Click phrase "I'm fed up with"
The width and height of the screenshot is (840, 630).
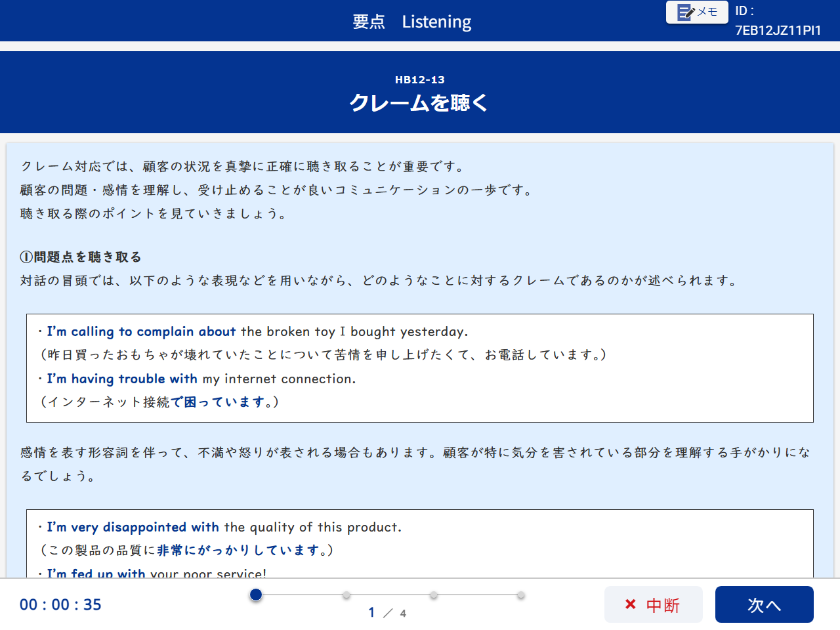click(x=96, y=573)
